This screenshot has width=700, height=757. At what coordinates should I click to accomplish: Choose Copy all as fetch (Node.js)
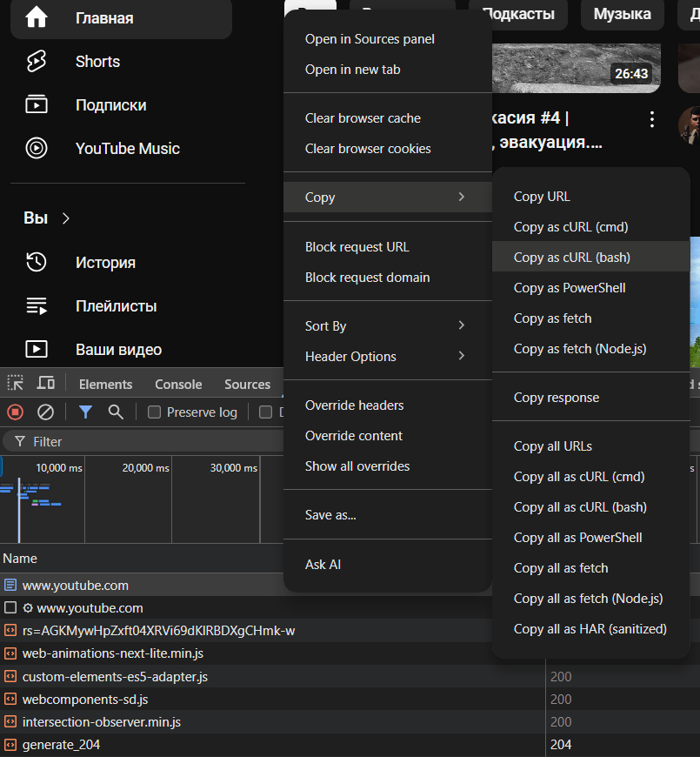(x=591, y=598)
